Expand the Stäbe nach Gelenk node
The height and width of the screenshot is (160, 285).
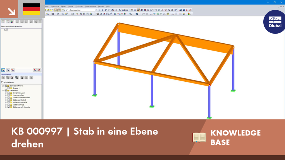(6, 100)
